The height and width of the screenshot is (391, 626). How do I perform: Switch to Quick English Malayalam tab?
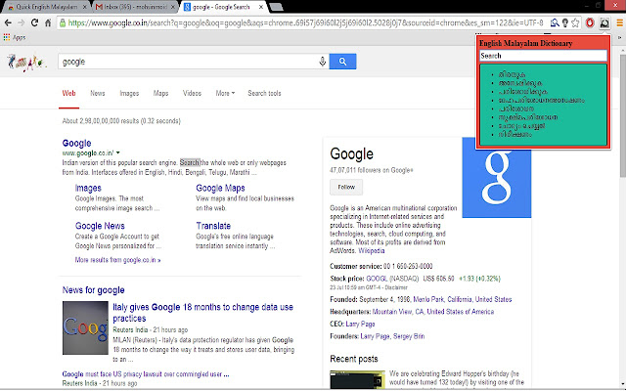pyautogui.click(x=46, y=7)
